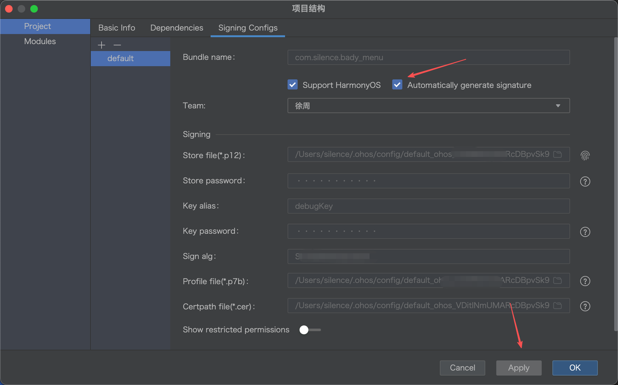The image size is (618, 385).
Task: Expand the Team dropdown
Action: click(557, 106)
